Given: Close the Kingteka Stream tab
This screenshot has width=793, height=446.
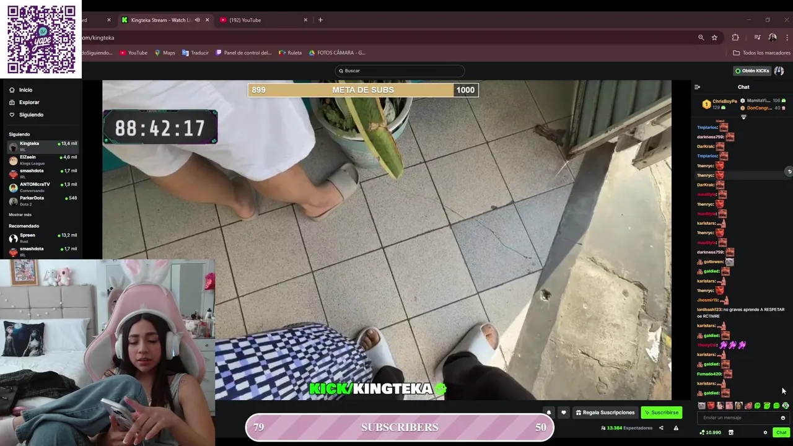Looking at the screenshot, I should tap(207, 20).
